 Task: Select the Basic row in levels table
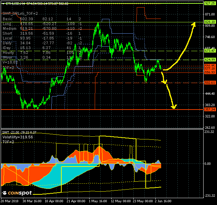(x=7, y=19)
